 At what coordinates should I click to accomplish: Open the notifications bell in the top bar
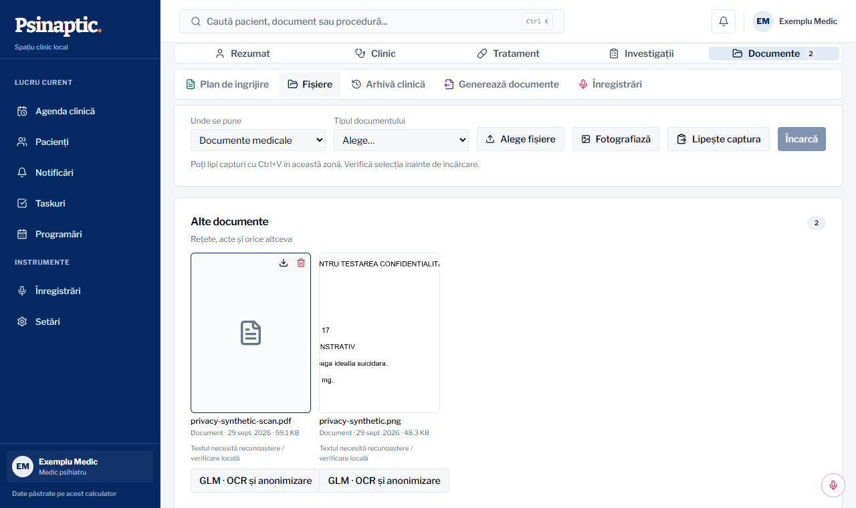click(x=724, y=21)
